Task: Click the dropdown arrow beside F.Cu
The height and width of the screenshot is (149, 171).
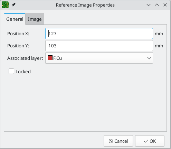Action: coord(149,58)
